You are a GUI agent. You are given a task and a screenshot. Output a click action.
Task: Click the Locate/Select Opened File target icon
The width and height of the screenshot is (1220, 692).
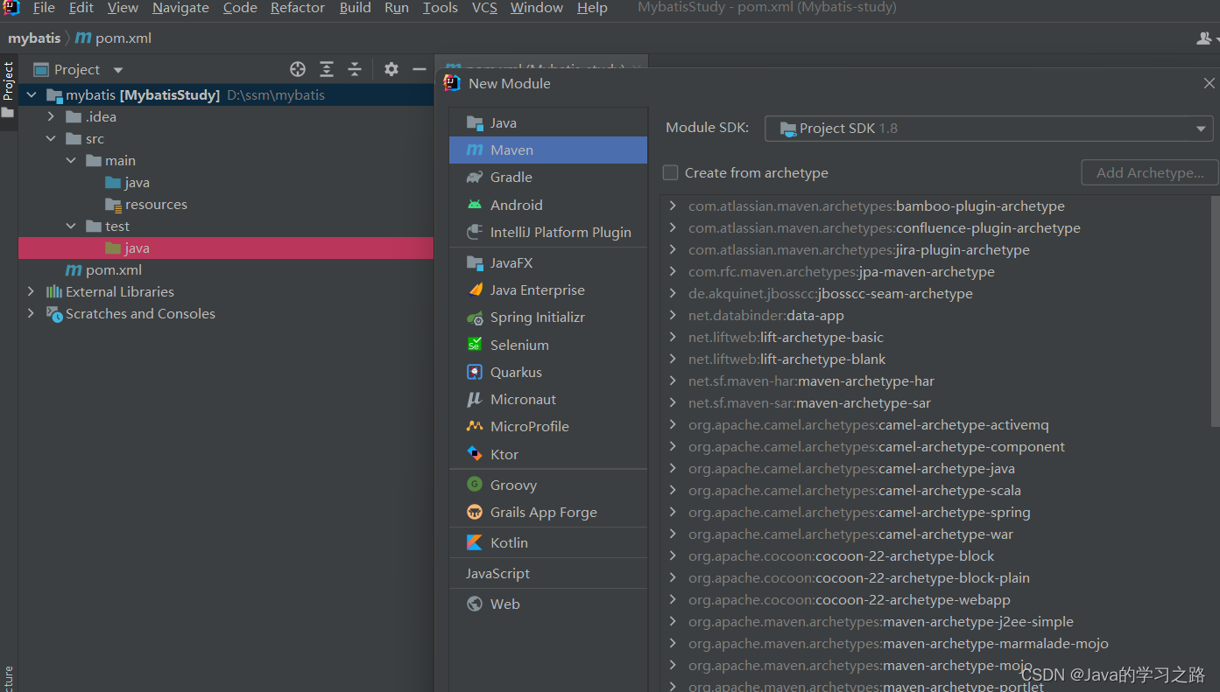point(298,69)
